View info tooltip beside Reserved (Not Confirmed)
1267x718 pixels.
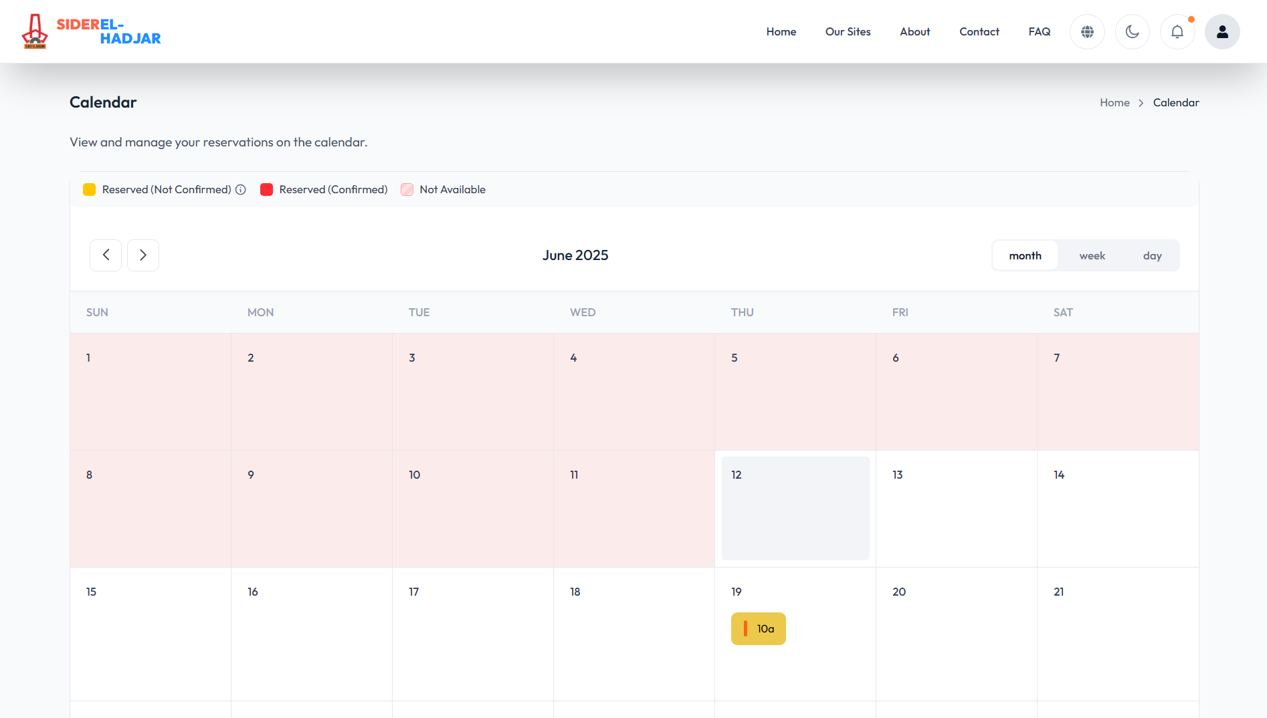pos(240,189)
